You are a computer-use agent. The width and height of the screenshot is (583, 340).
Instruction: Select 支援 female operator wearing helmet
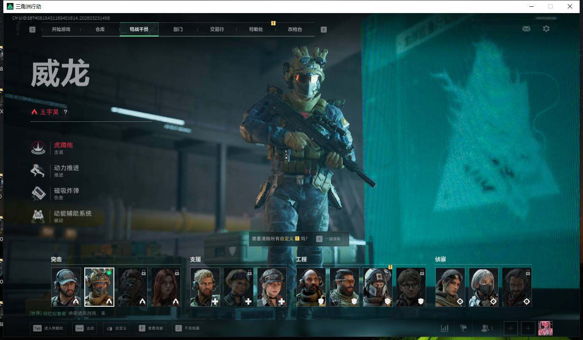click(272, 287)
